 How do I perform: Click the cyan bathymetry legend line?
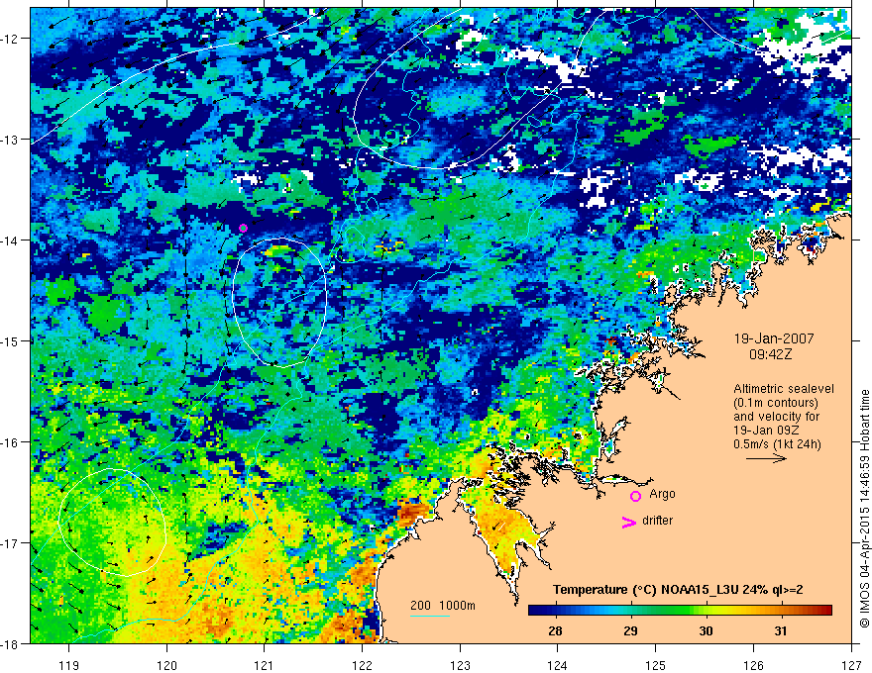430,616
